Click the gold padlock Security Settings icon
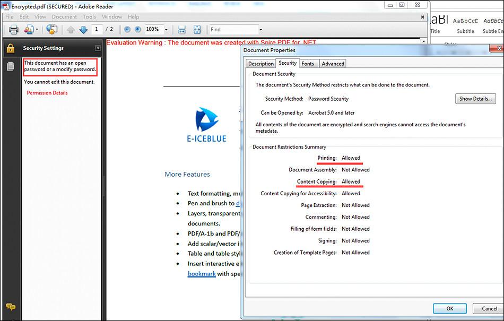 click(11, 48)
